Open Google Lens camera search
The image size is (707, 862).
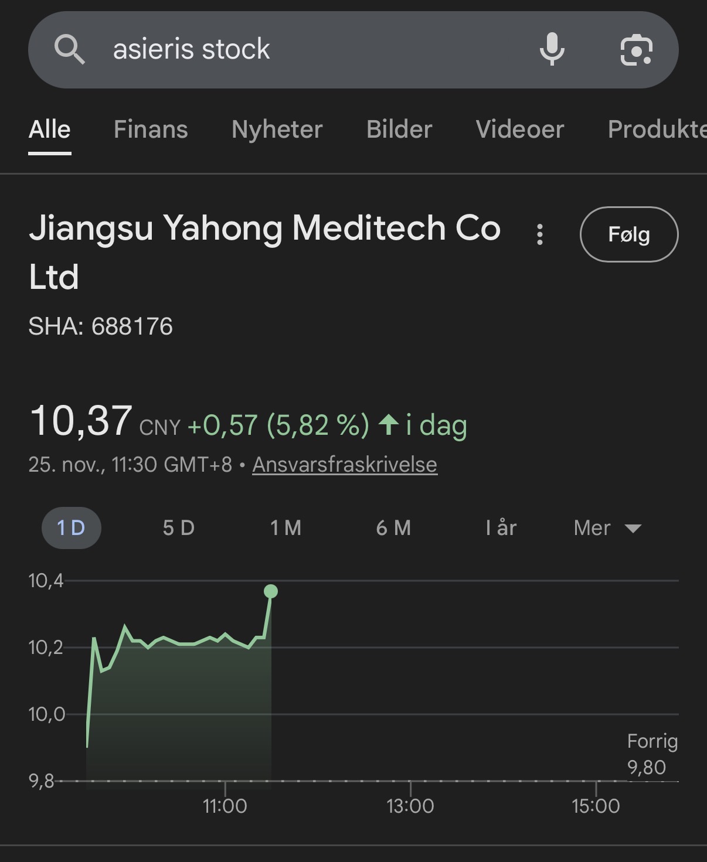click(636, 49)
